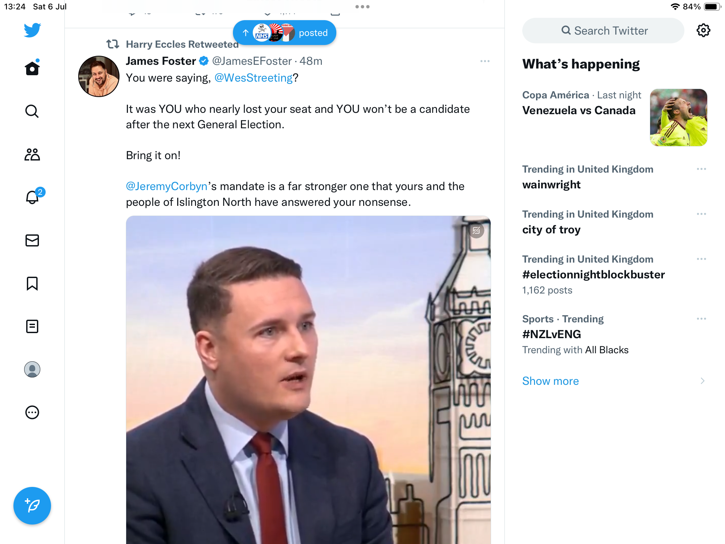
Task: Open the Bookmarks icon
Action: point(32,283)
